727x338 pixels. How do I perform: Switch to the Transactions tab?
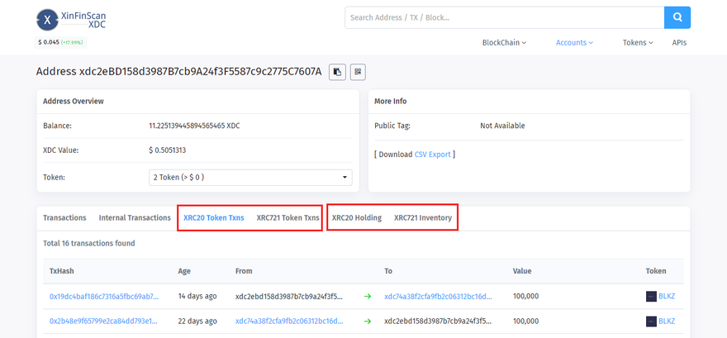tap(64, 218)
